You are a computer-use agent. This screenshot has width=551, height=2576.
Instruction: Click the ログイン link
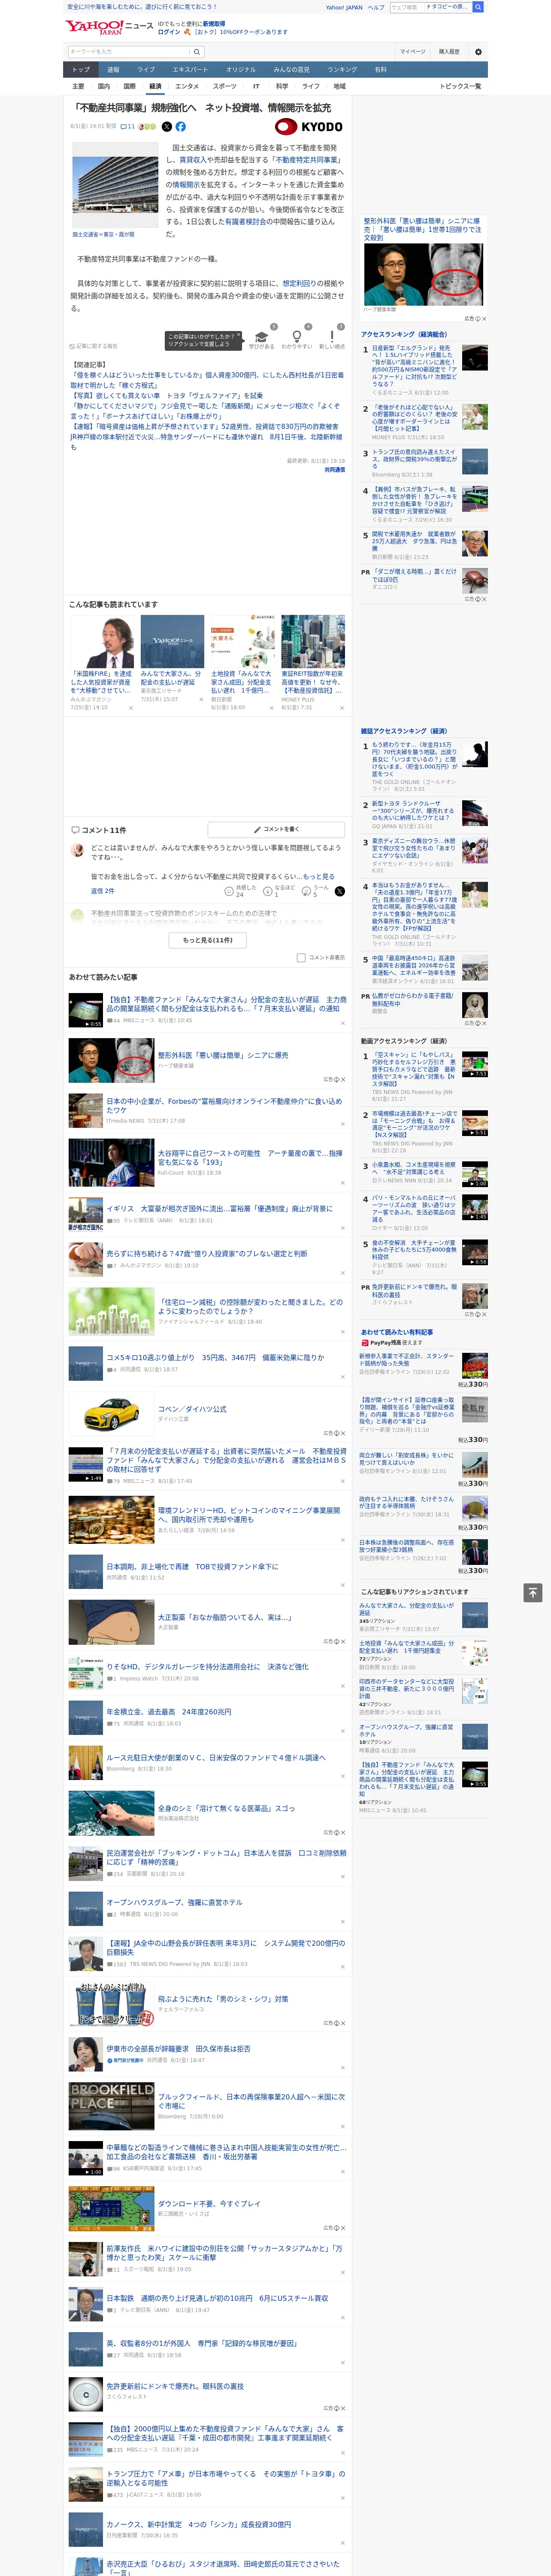169,32
